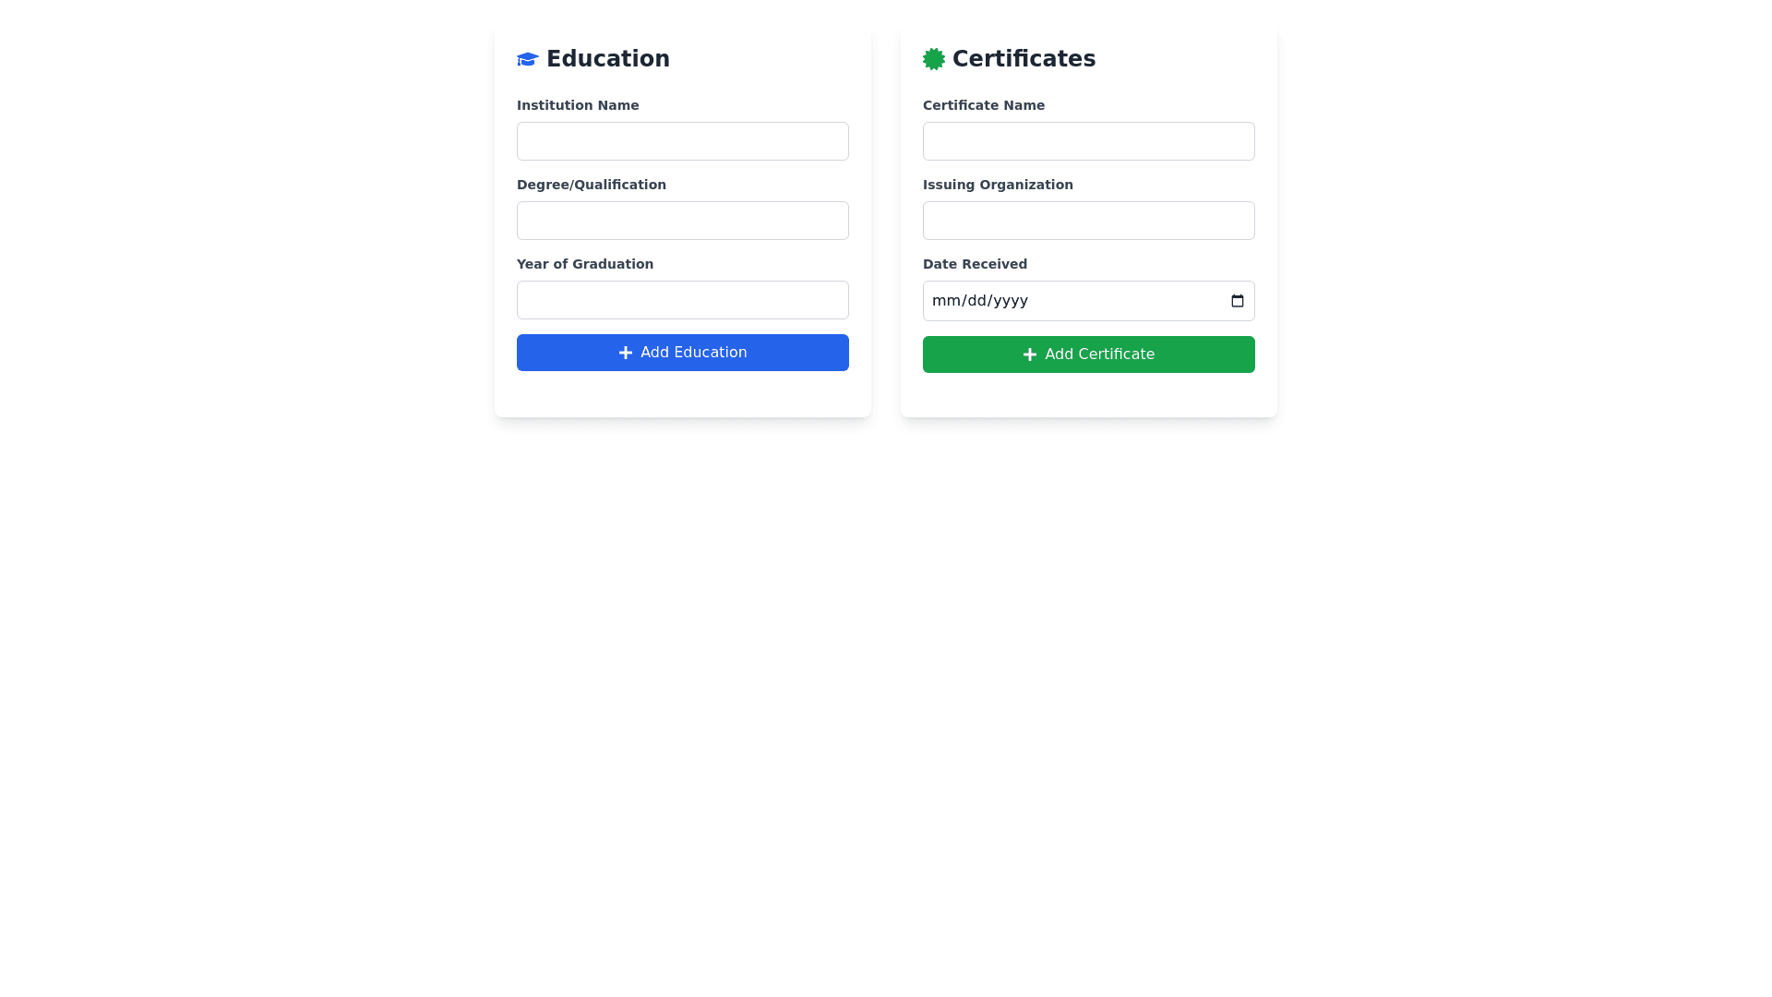Click the Date Received label

[975, 264]
